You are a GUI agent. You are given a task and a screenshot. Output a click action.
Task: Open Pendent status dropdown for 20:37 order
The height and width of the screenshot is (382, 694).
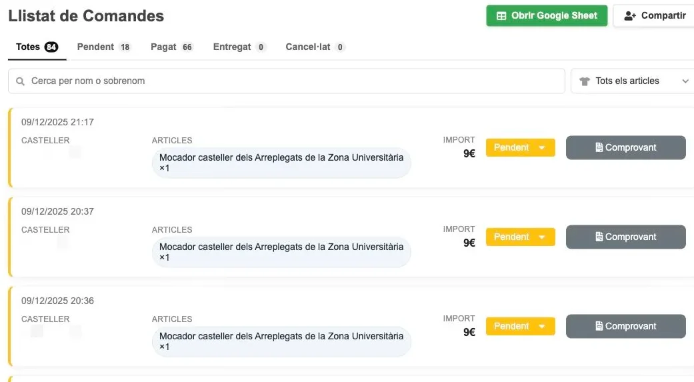[520, 237]
